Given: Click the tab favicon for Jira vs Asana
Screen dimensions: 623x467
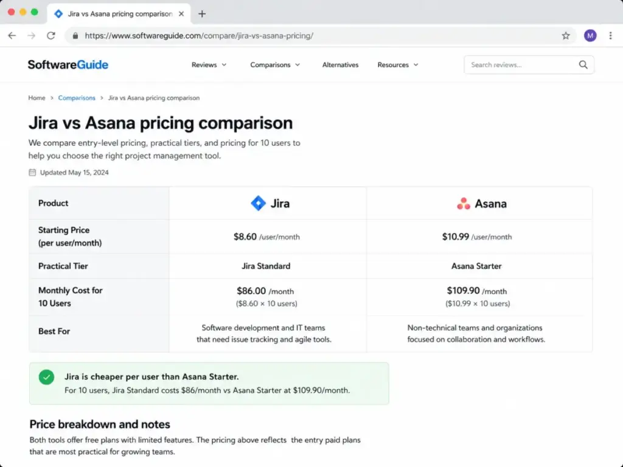Looking at the screenshot, I should pyautogui.click(x=58, y=14).
